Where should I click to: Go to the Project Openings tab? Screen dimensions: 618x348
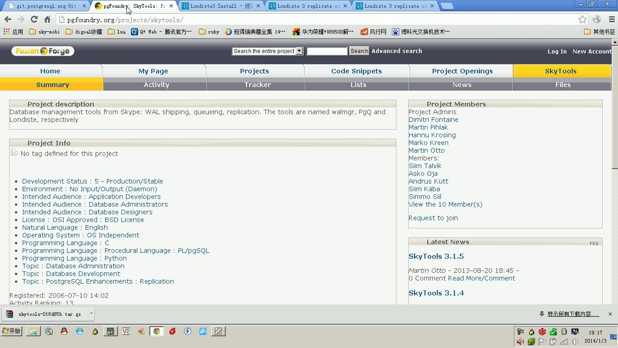point(462,71)
